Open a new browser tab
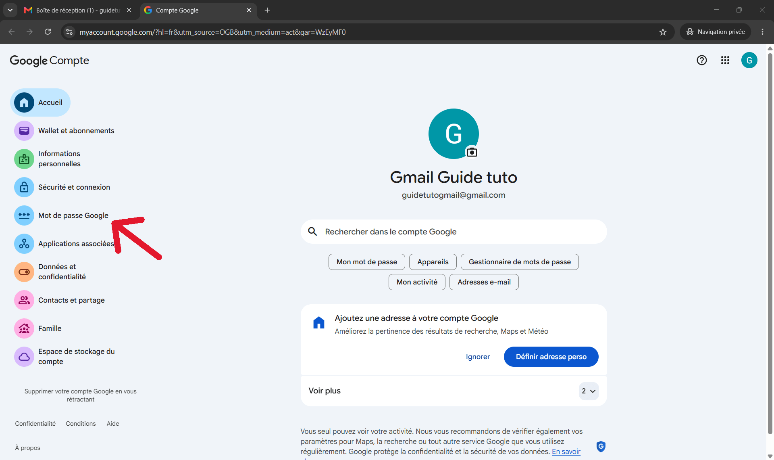Viewport: 774px width, 460px height. pos(267,10)
